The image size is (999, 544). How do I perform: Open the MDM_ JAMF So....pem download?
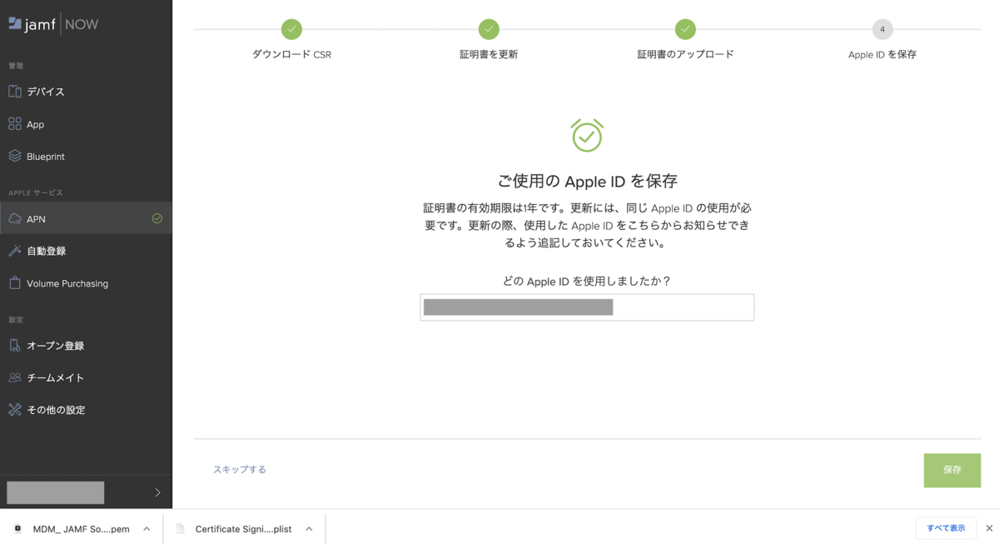(x=81, y=529)
